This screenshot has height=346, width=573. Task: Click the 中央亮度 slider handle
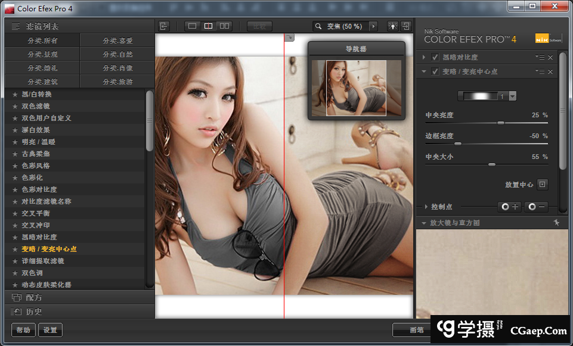[500, 123]
